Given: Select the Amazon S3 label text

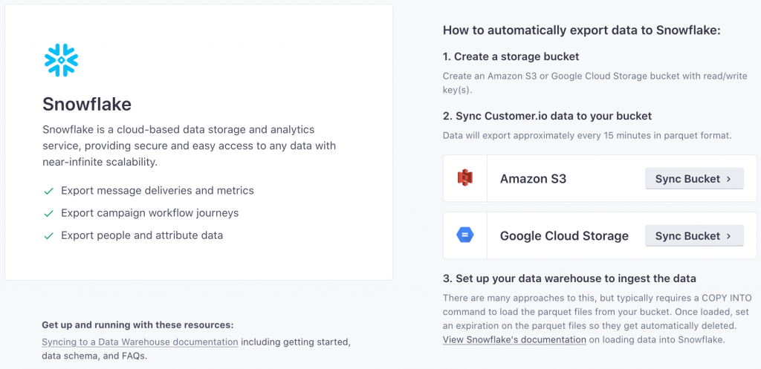Looking at the screenshot, I should point(533,179).
